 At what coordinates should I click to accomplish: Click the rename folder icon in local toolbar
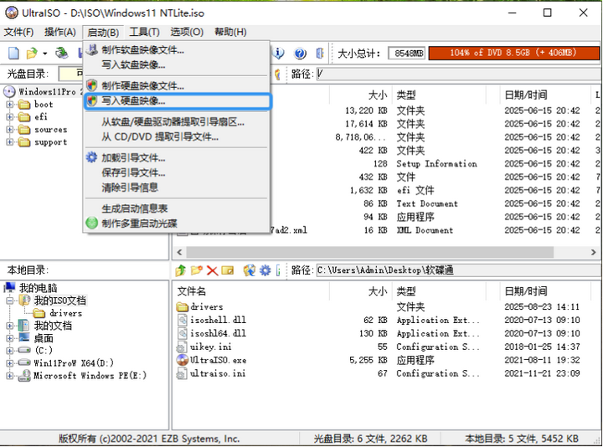(227, 270)
